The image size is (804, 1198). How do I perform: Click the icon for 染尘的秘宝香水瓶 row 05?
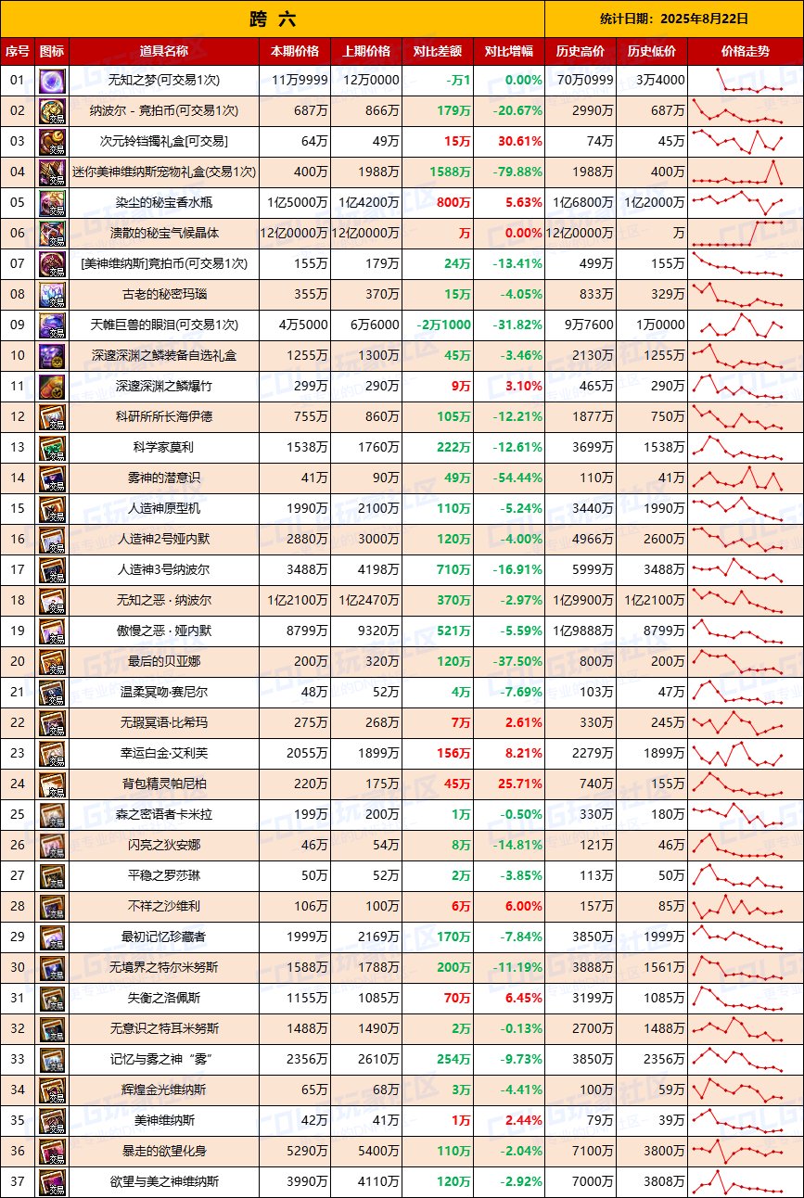tap(52, 203)
